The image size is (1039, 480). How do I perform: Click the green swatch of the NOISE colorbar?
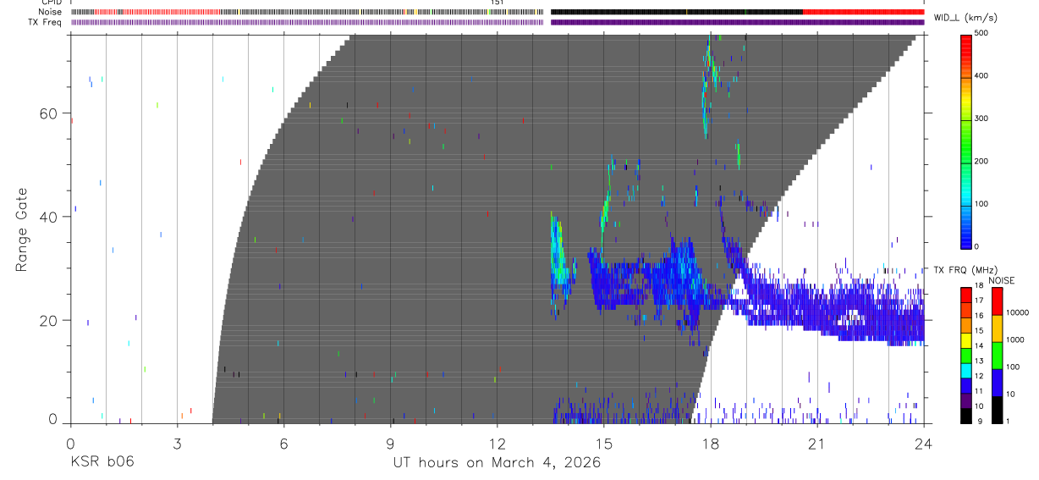pyautogui.click(x=997, y=356)
